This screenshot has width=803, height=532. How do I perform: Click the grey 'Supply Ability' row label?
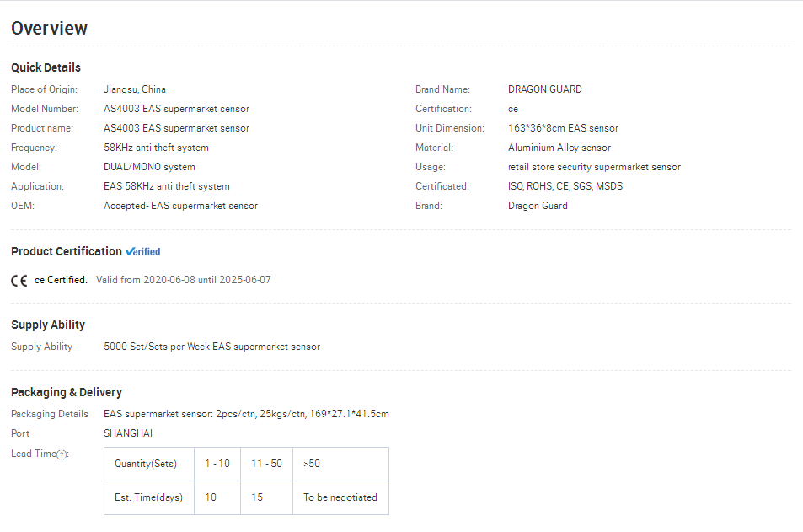pos(41,347)
